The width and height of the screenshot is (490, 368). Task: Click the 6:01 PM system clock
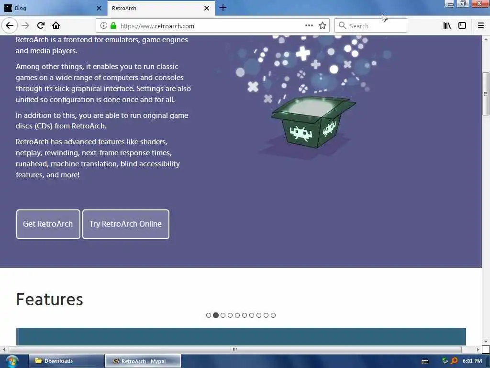pos(472,361)
